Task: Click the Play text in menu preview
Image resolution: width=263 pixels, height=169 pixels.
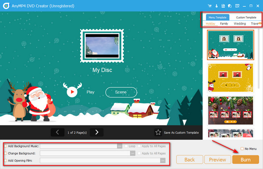Action: 90,92
